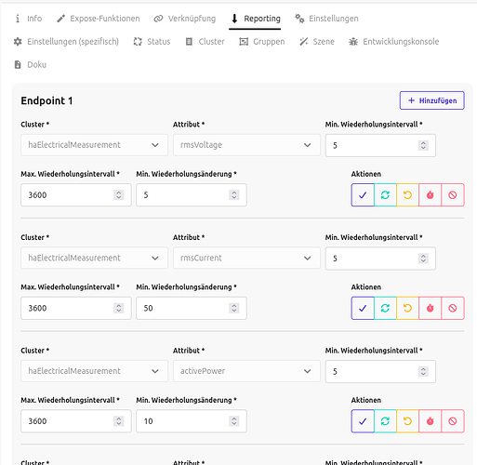Screen dimensions: 477x465
Task: Open the Cluster tab
Action: point(205,42)
